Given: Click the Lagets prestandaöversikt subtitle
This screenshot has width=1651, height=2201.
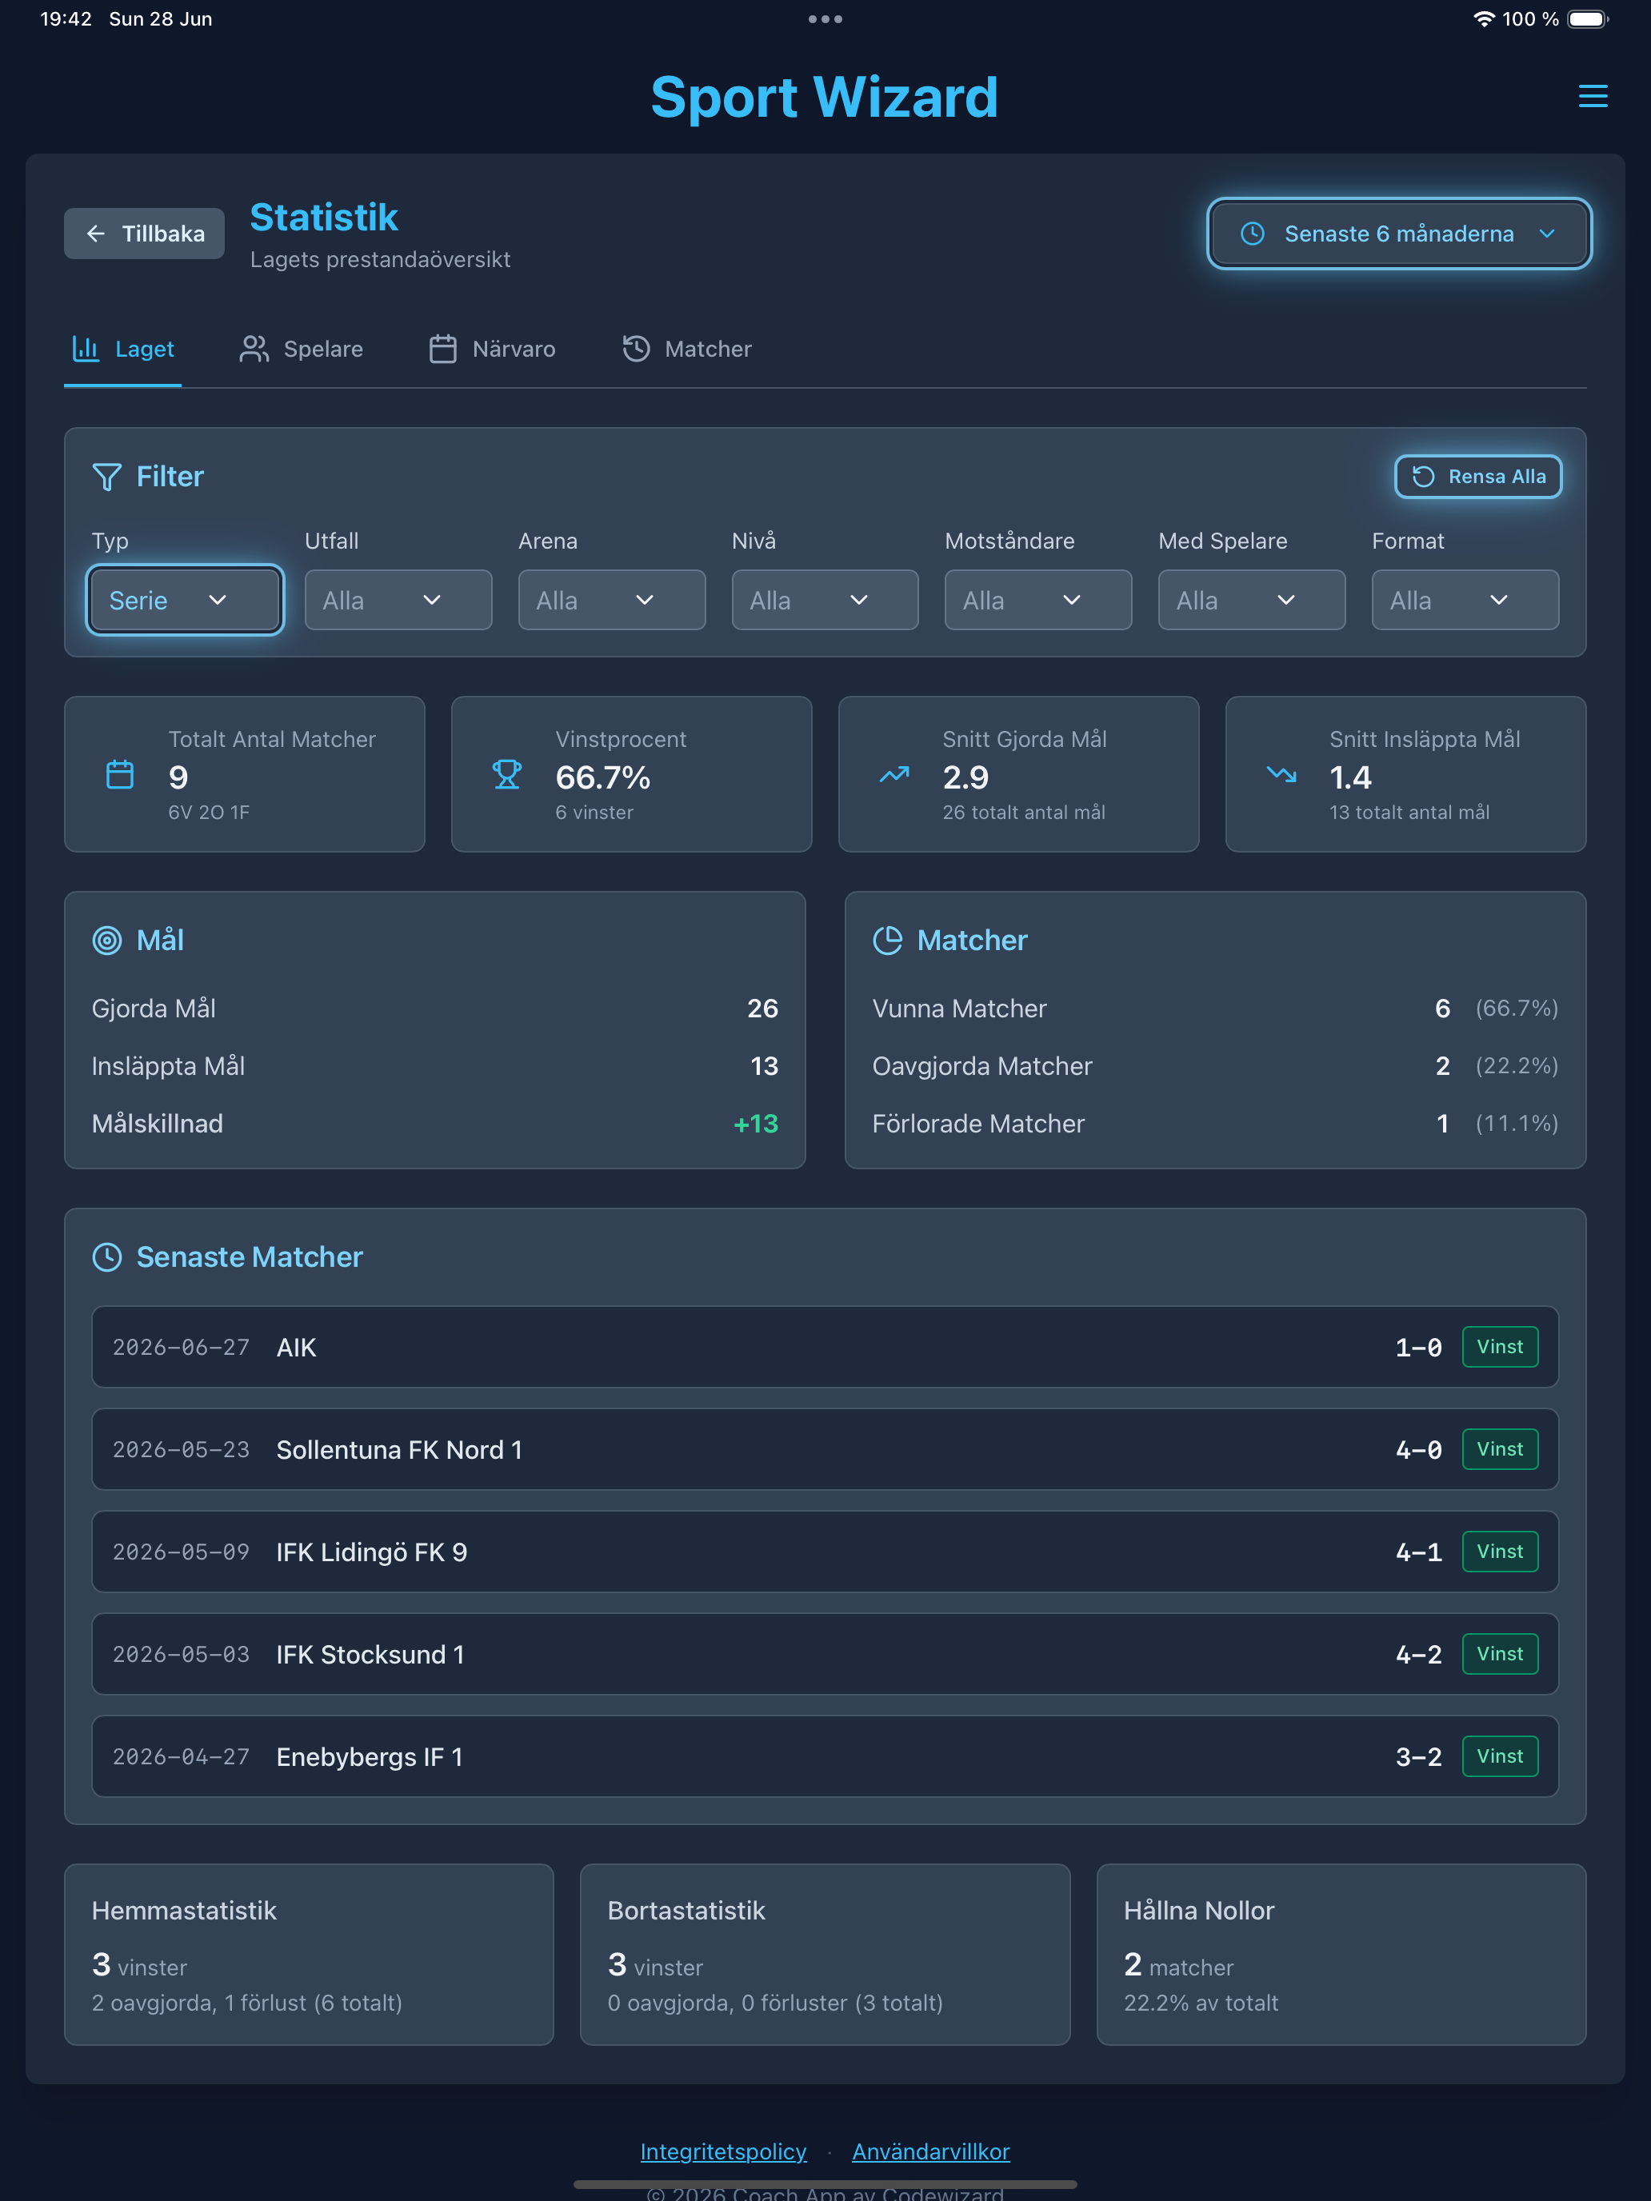Looking at the screenshot, I should [x=380, y=260].
